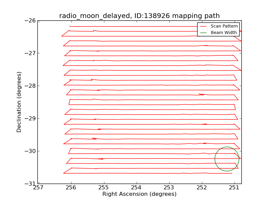
Task: Click the −30 tick label on y-axis
Action: [30, 151]
